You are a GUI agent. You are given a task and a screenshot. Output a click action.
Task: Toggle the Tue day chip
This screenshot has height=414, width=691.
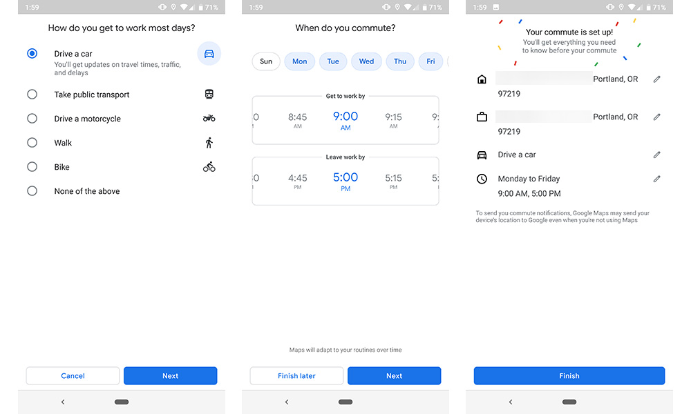pos(333,61)
